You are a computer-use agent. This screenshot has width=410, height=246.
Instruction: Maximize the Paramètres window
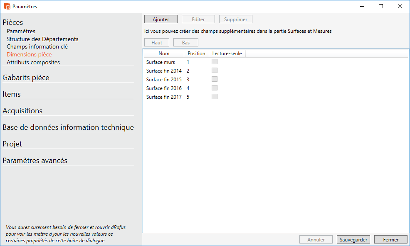tap(381, 6)
